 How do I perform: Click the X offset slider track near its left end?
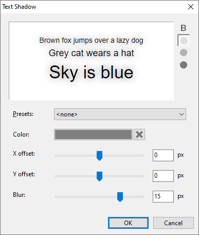click(x=59, y=156)
